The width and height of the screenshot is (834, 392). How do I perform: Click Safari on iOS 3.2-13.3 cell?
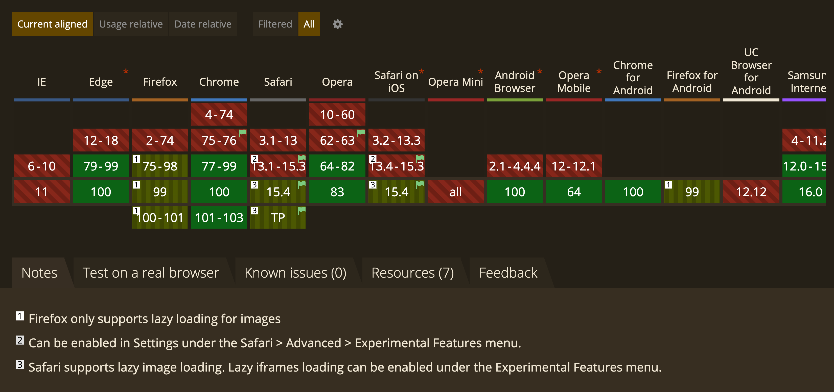coord(396,140)
